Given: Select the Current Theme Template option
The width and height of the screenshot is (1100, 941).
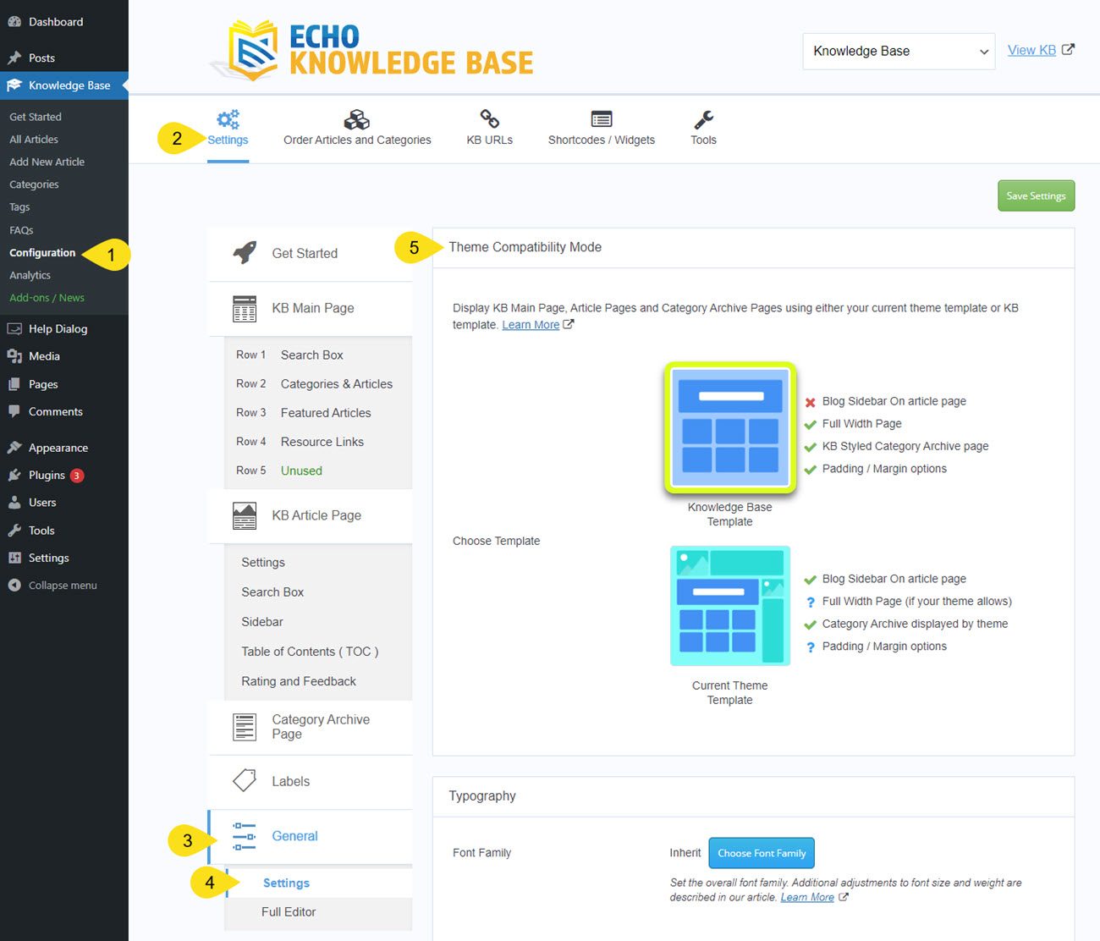Looking at the screenshot, I should click(729, 605).
